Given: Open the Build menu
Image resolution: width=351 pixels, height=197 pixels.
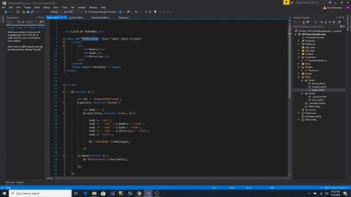Looking at the screenshot, I should pyautogui.click(x=37, y=7).
